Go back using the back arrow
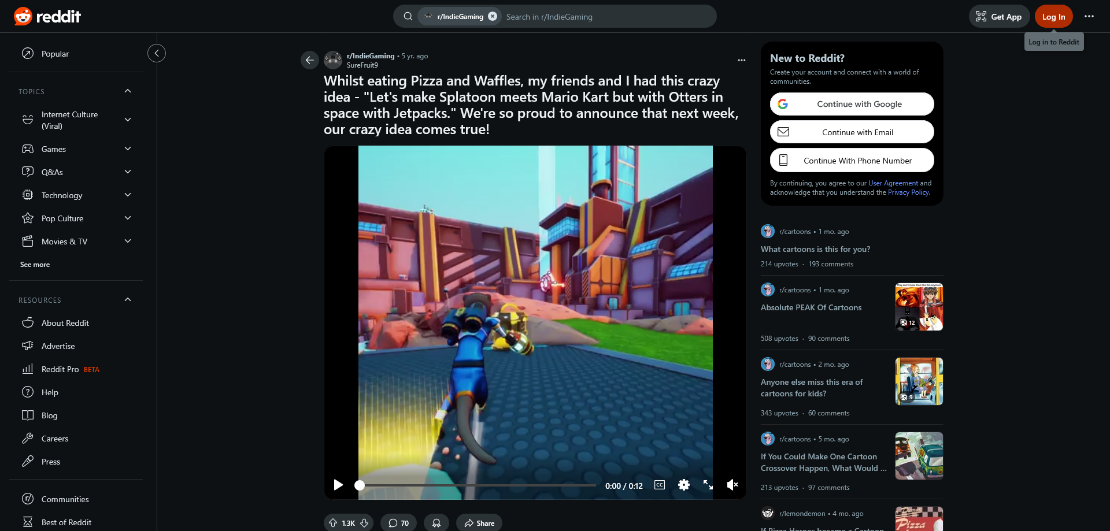Viewport: 1110px width, 531px height. click(310, 60)
